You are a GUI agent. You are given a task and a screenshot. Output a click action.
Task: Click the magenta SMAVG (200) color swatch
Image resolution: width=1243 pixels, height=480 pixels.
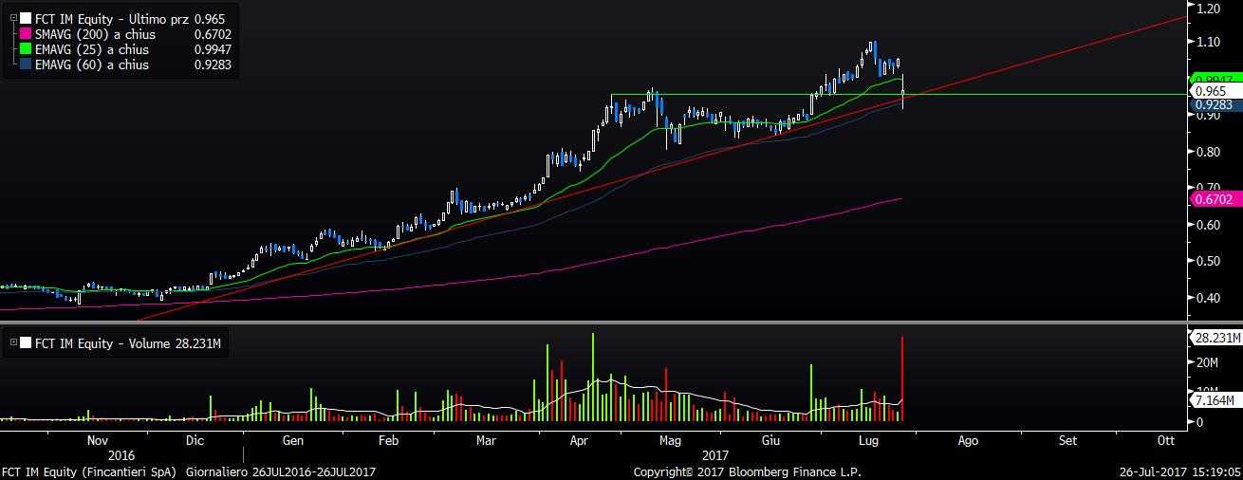(x=26, y=34)
